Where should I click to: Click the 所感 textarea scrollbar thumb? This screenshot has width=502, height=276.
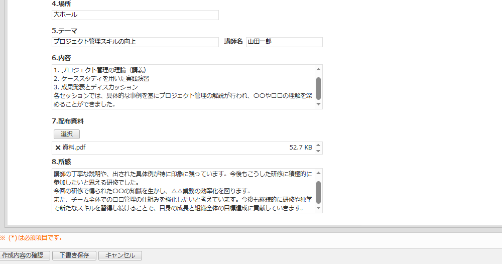pos(318,191)
